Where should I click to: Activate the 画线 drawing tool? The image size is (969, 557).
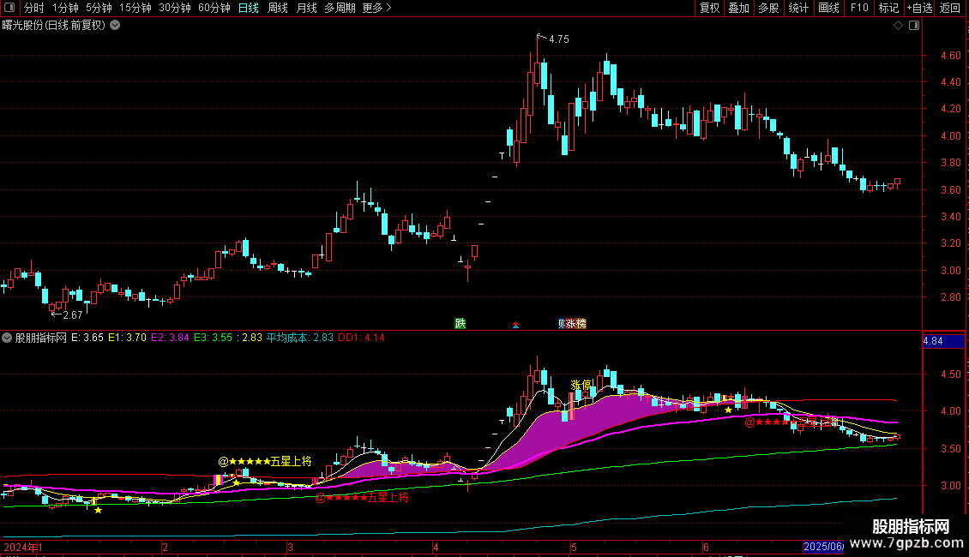pyautogui.click(x=828, y=8)
